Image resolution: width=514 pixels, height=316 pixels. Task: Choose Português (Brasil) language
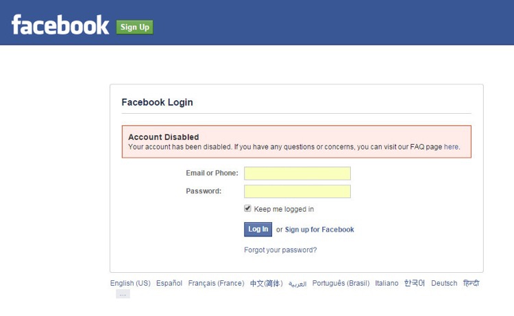coord(341,283)
